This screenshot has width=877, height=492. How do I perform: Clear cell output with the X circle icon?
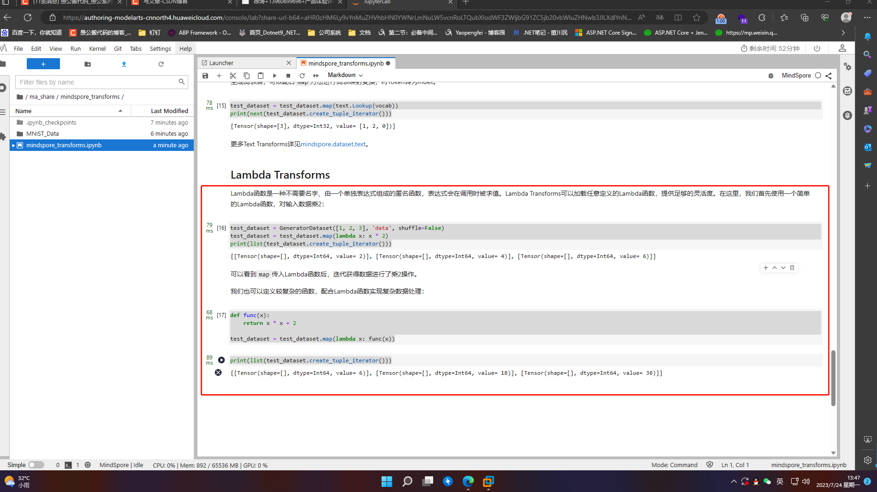(218, 372)
